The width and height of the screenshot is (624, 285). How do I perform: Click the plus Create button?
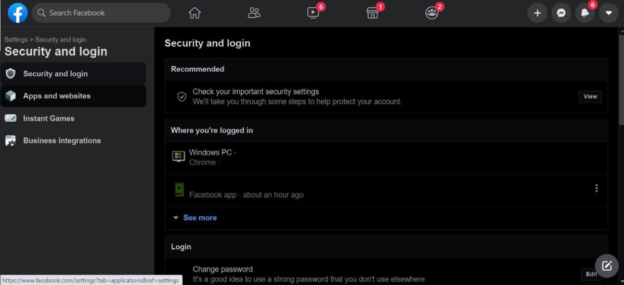click(x=537, y=13)
